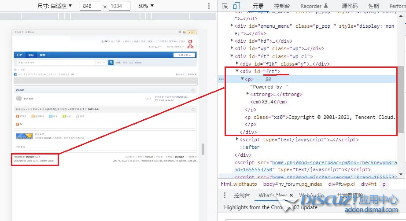
Task: Click the home icon in the page breadcrumb
Action: (15, 70)
